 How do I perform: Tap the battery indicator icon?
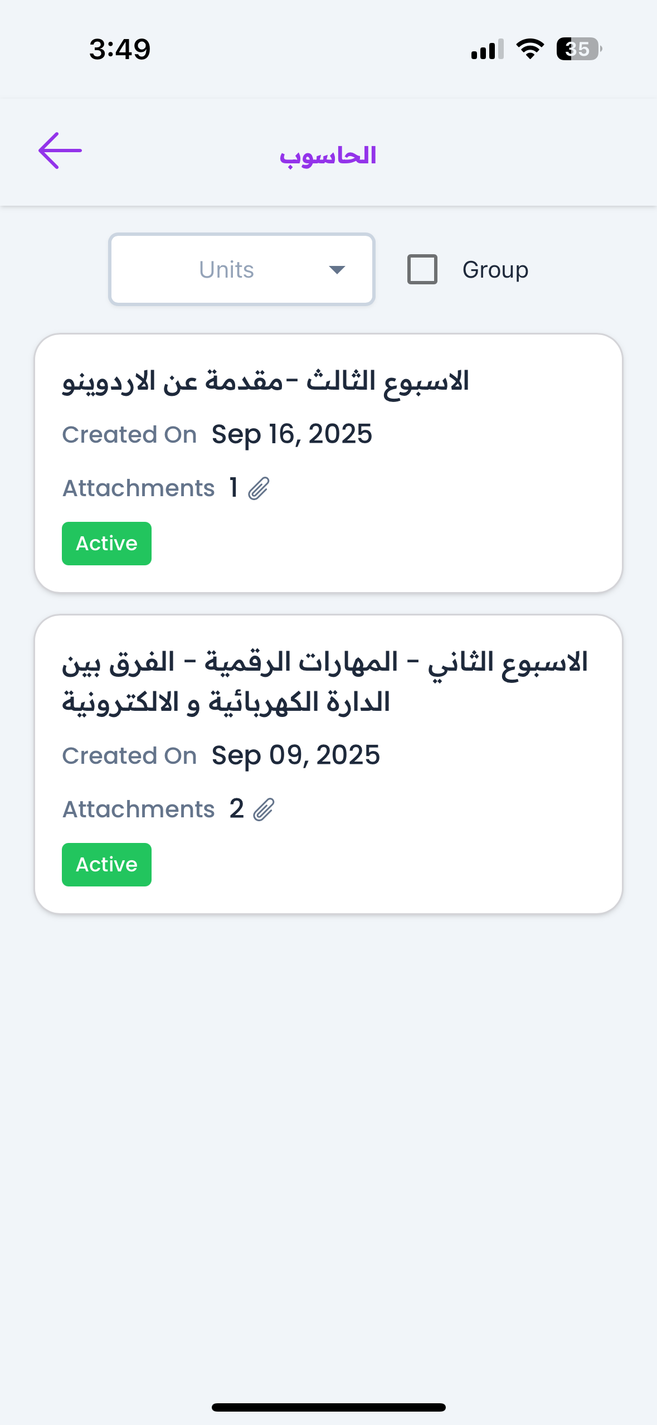578,49
